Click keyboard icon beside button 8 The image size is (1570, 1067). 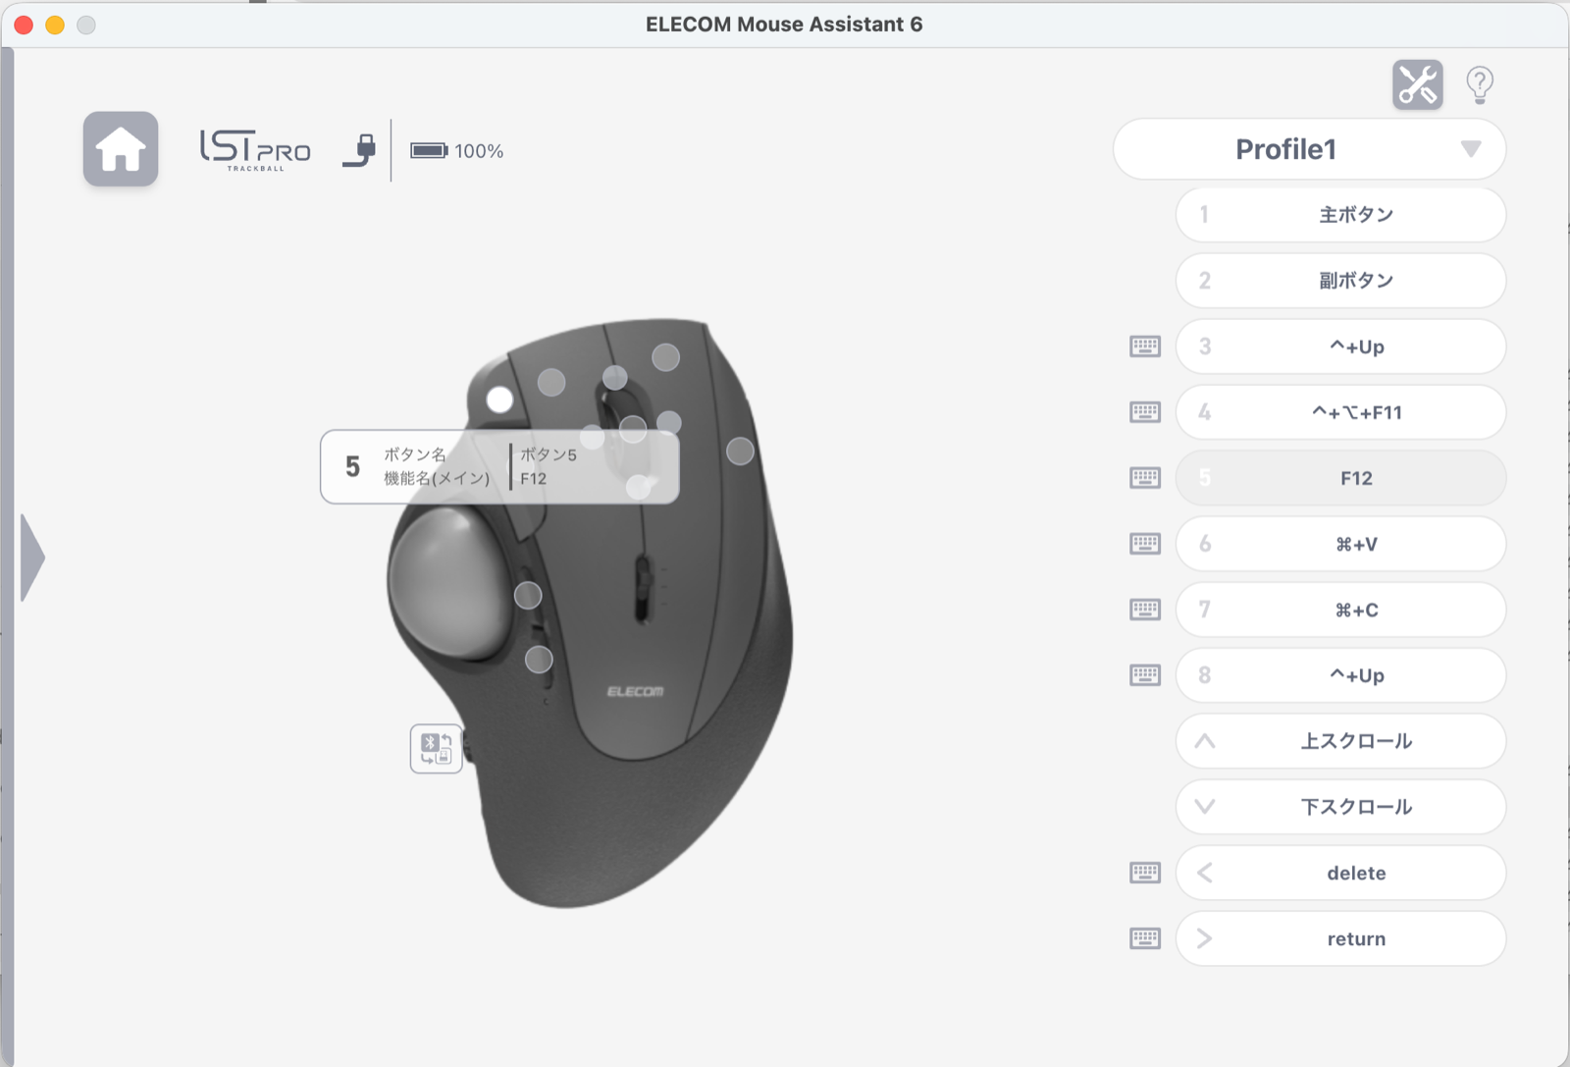pos(1145,675)
